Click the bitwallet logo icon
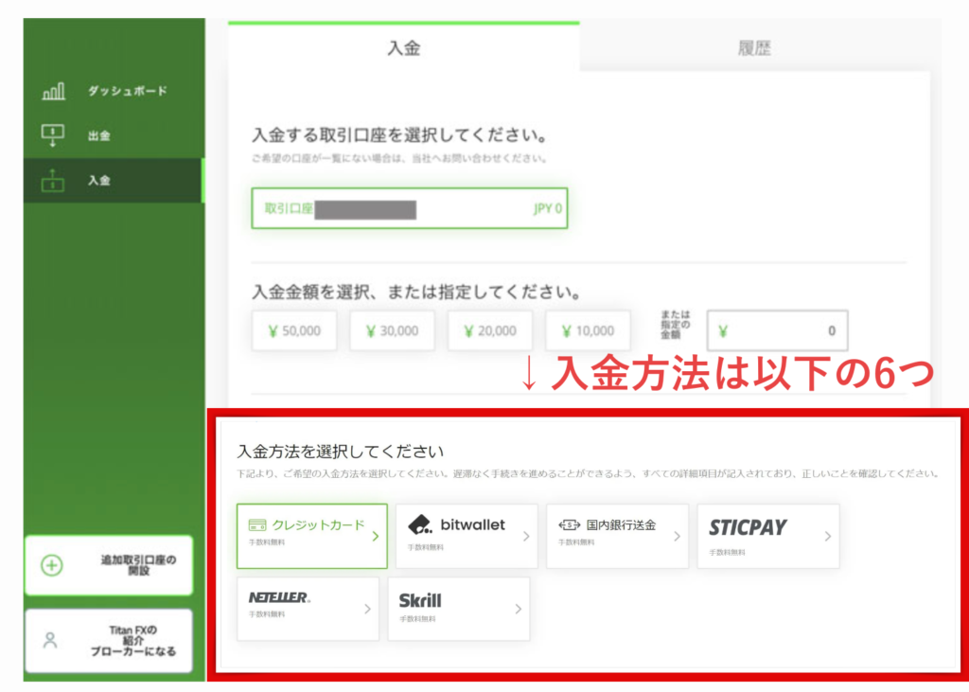Viewport: 969px width, 692px height. (420, 525)
